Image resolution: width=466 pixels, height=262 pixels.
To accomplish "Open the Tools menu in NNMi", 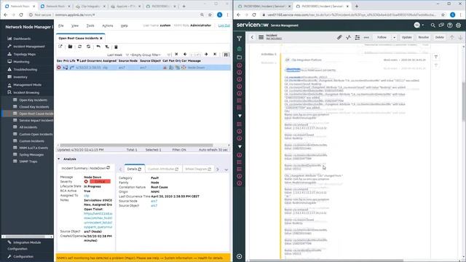I will [90, 26].
